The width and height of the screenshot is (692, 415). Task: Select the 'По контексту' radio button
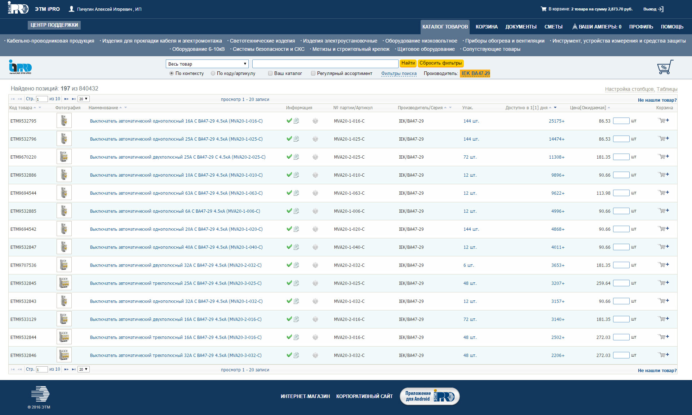[172, 73]
